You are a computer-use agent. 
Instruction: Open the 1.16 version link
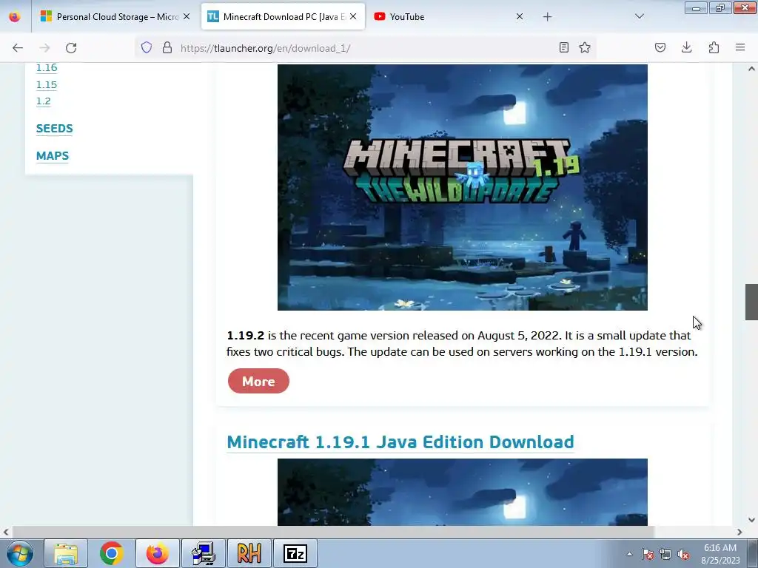[x=47, y=67]
